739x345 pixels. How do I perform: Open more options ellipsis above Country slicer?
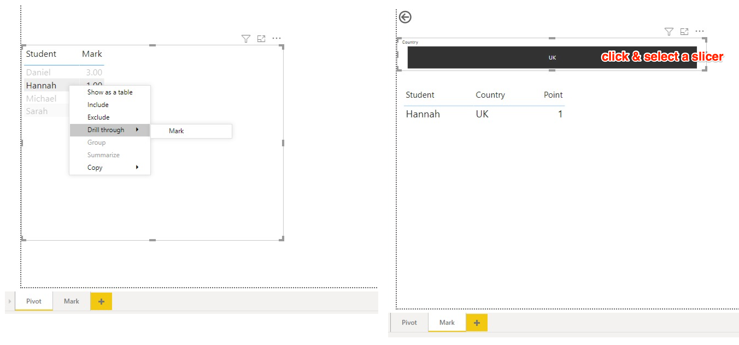coord(699,31)
